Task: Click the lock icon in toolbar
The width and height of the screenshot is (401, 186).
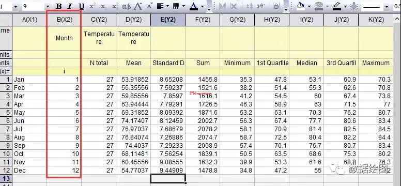Action: click(276, 6)
